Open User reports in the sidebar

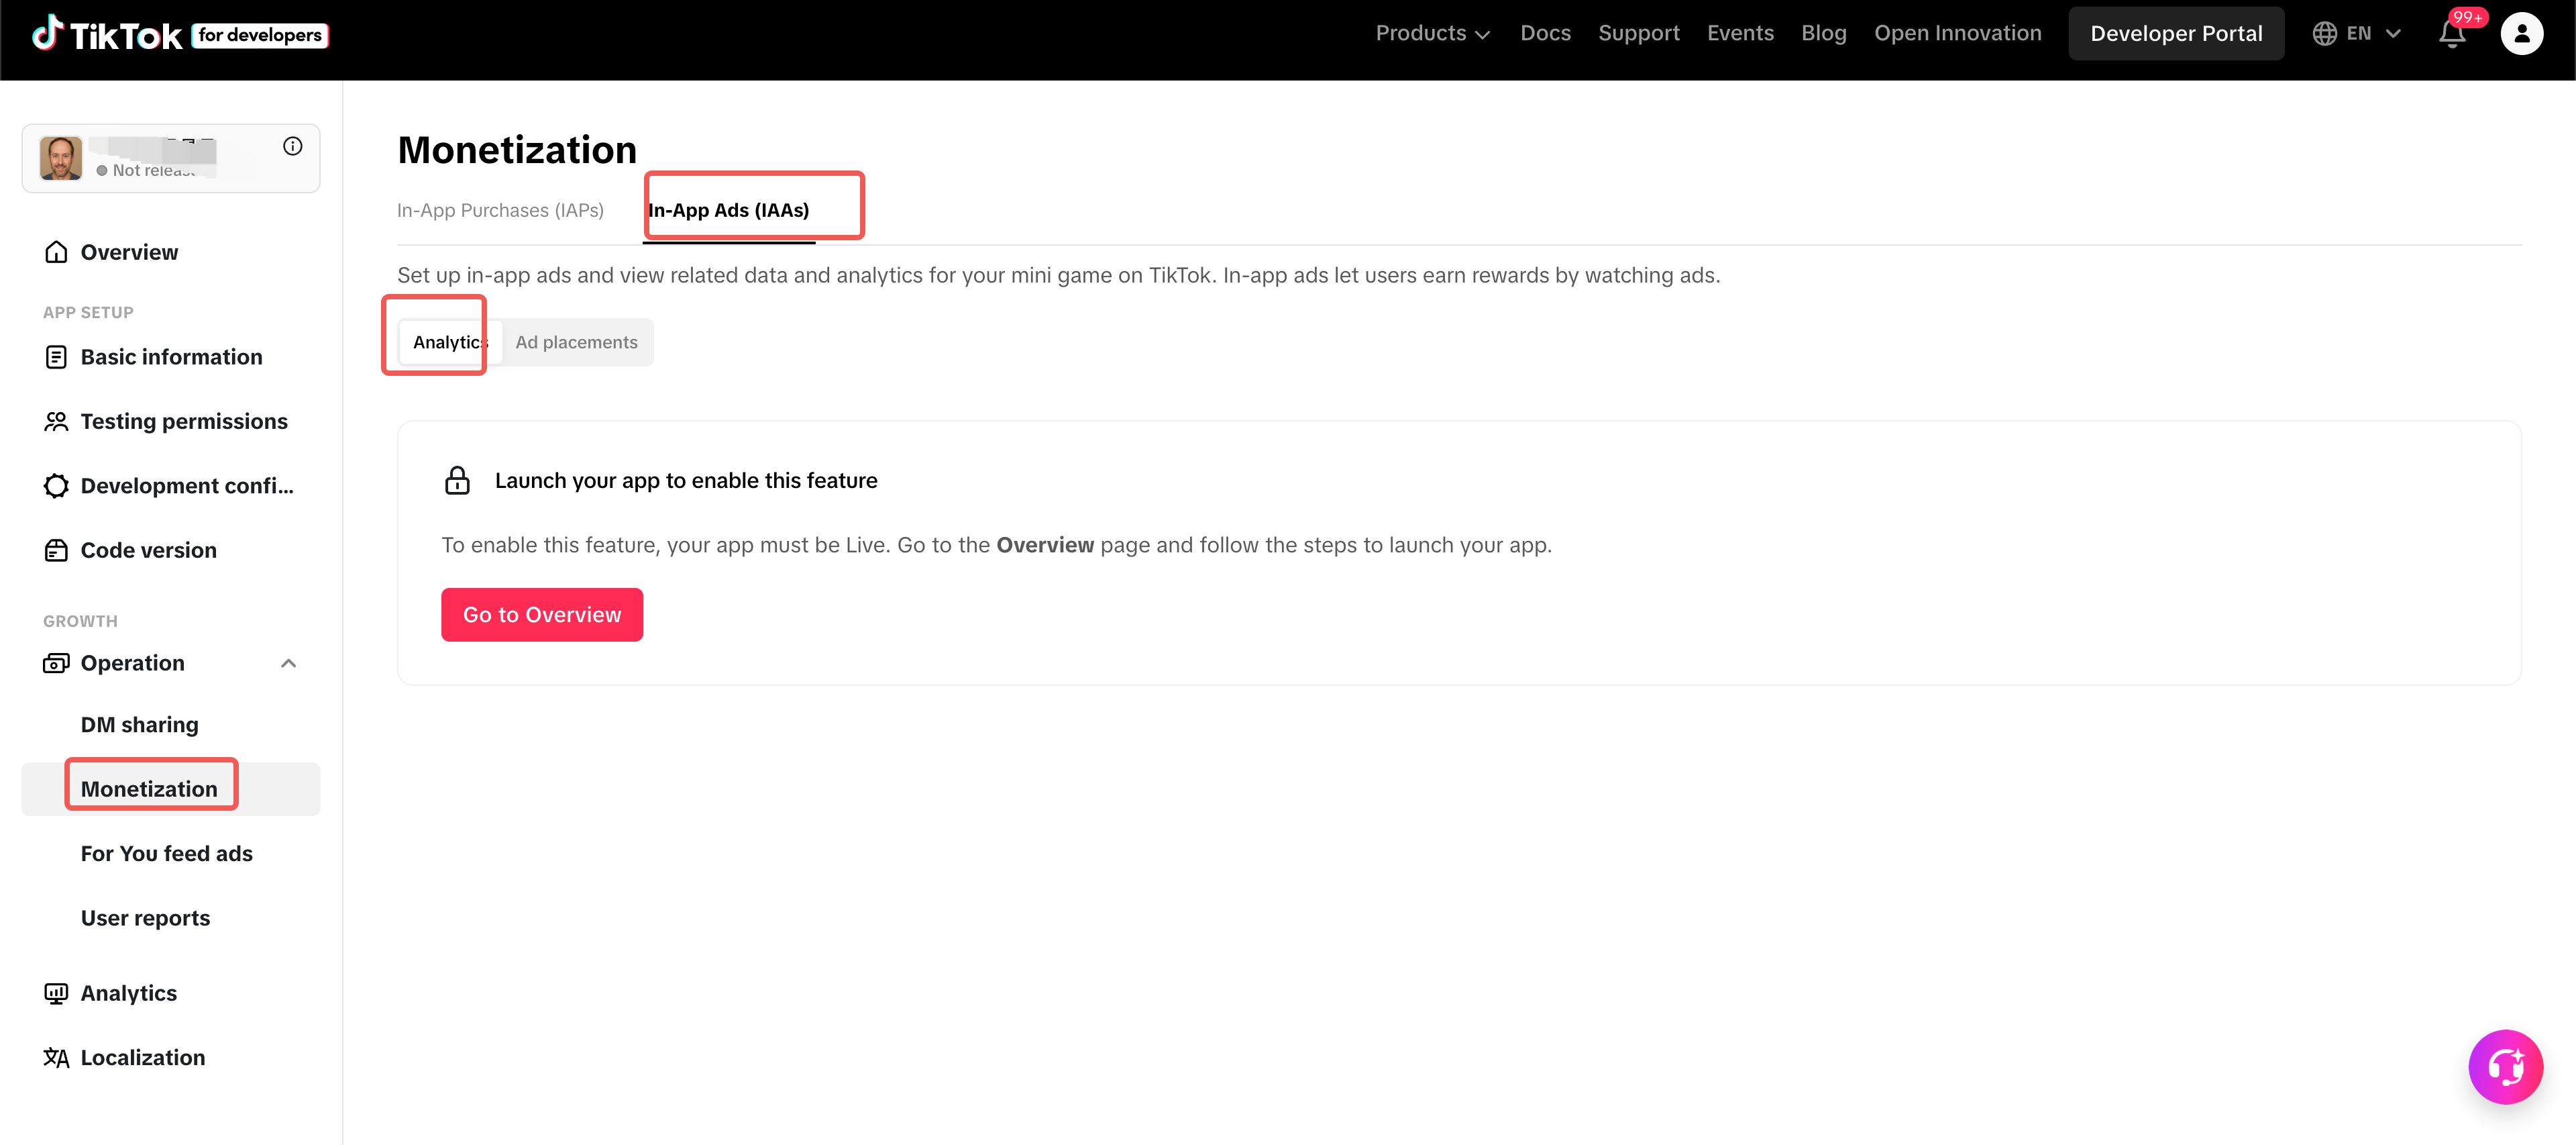(145, 917)
